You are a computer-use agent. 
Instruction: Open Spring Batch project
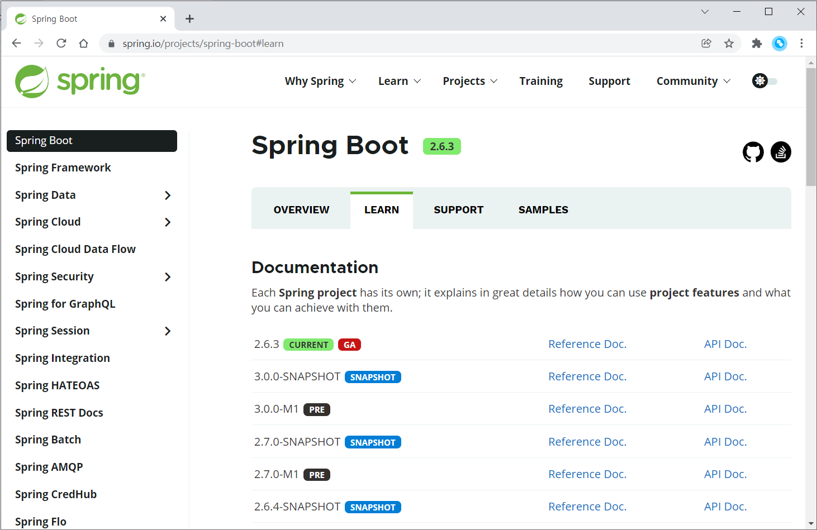coord(47,440)
